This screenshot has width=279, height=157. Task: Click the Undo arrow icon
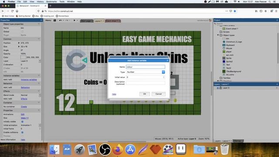coord(61,20)
